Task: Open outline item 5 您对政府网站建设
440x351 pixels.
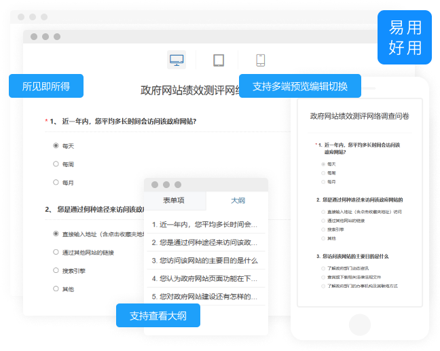Action: (204, 296)
